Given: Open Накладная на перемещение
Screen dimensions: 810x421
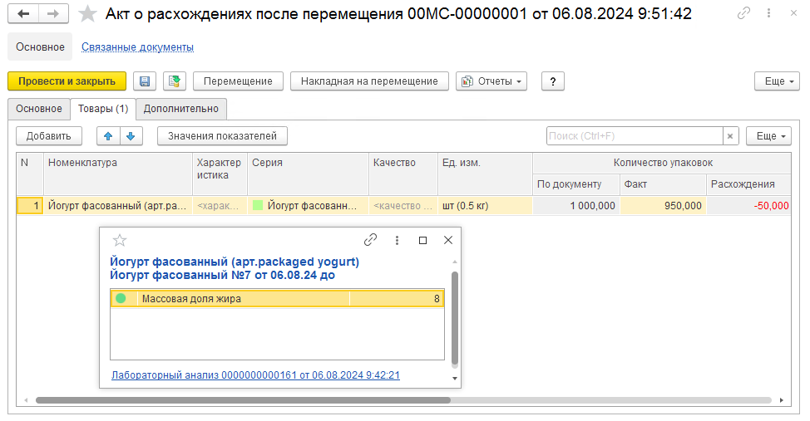Looking at the screenshot, I should (x=369, y=81).
